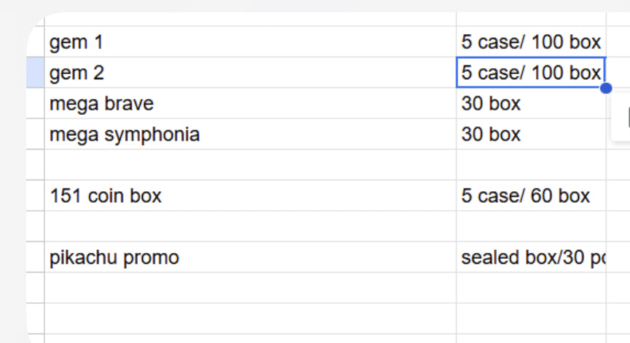The width and height of the screenshot is (630, 343).
Task: Select the "5 case/ 100 box" cell beside gem 1
Action: (x=531, y=41)
